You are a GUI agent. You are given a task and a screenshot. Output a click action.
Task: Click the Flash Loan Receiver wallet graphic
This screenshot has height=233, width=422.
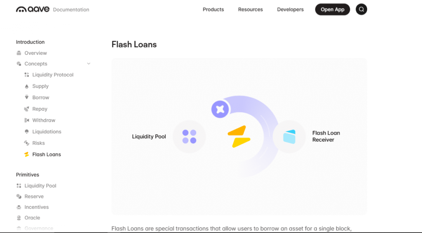(289, 137)
